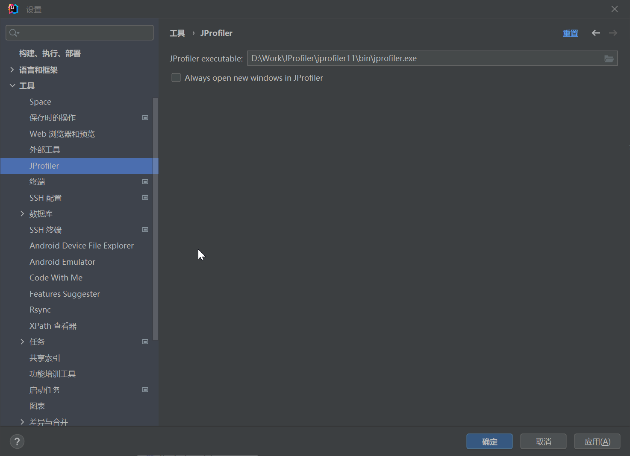
Task: Click the project-level icon beside 终端
Action: pyautogui.click(x=145, y=181)
